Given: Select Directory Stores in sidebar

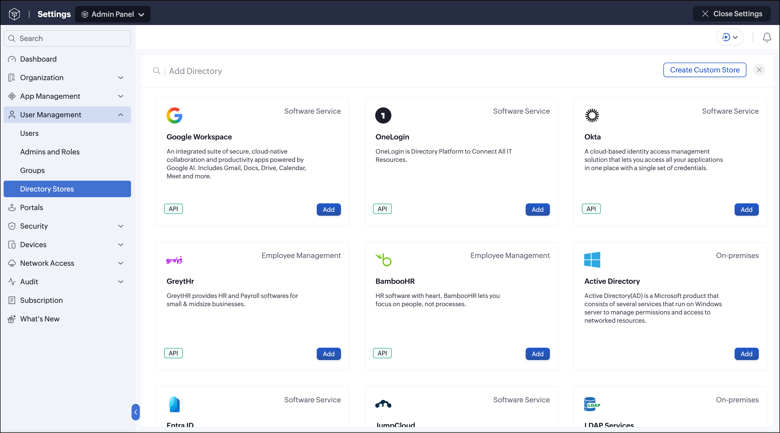Looking at the screenshot, I should [67, 189].
